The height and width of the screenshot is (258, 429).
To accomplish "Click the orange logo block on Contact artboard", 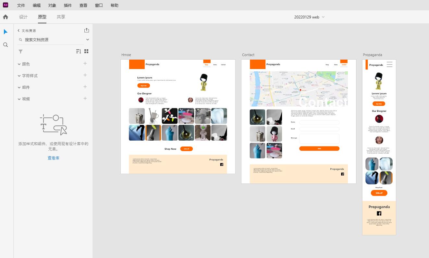I will click(x=258, y=64).
